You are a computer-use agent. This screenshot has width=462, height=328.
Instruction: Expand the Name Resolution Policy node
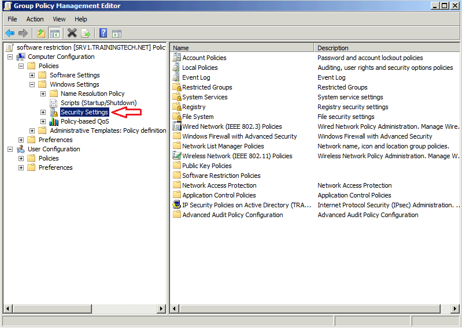tap(43, 94)
